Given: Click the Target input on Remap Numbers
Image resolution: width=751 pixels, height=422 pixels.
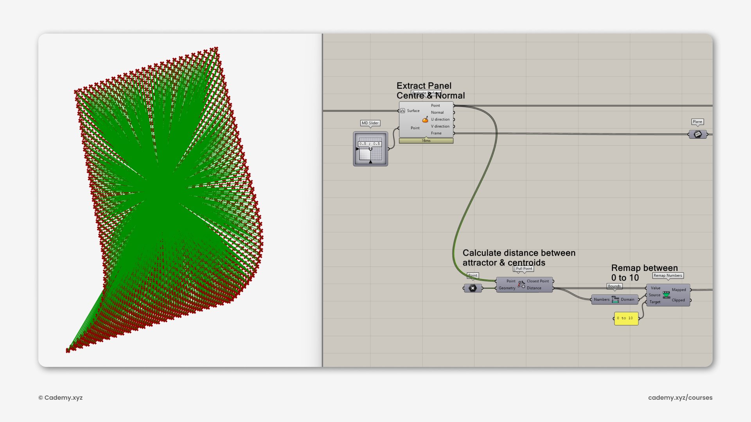Looking at the screenshot, I should [655, 302].
